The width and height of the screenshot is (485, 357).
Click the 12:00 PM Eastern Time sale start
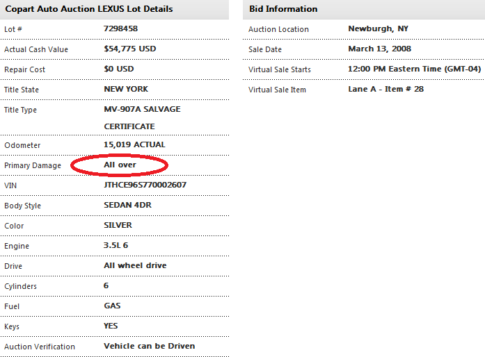pos(414,69)
